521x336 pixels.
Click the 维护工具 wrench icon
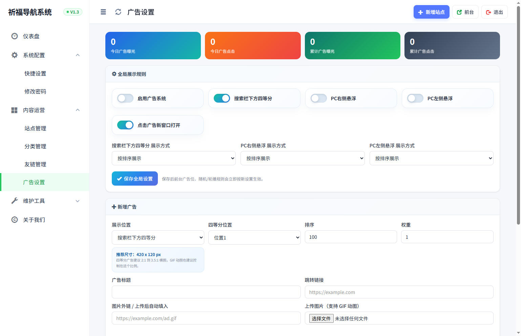(15, 201)
